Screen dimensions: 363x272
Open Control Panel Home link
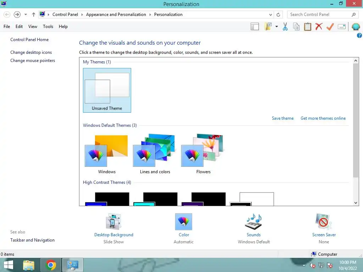[x=29, y=40]
